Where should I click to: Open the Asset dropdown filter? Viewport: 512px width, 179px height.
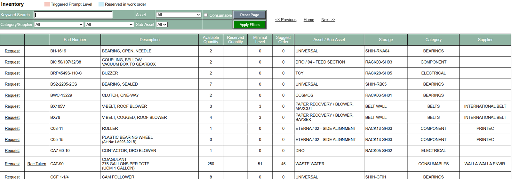tap(178, 15)
